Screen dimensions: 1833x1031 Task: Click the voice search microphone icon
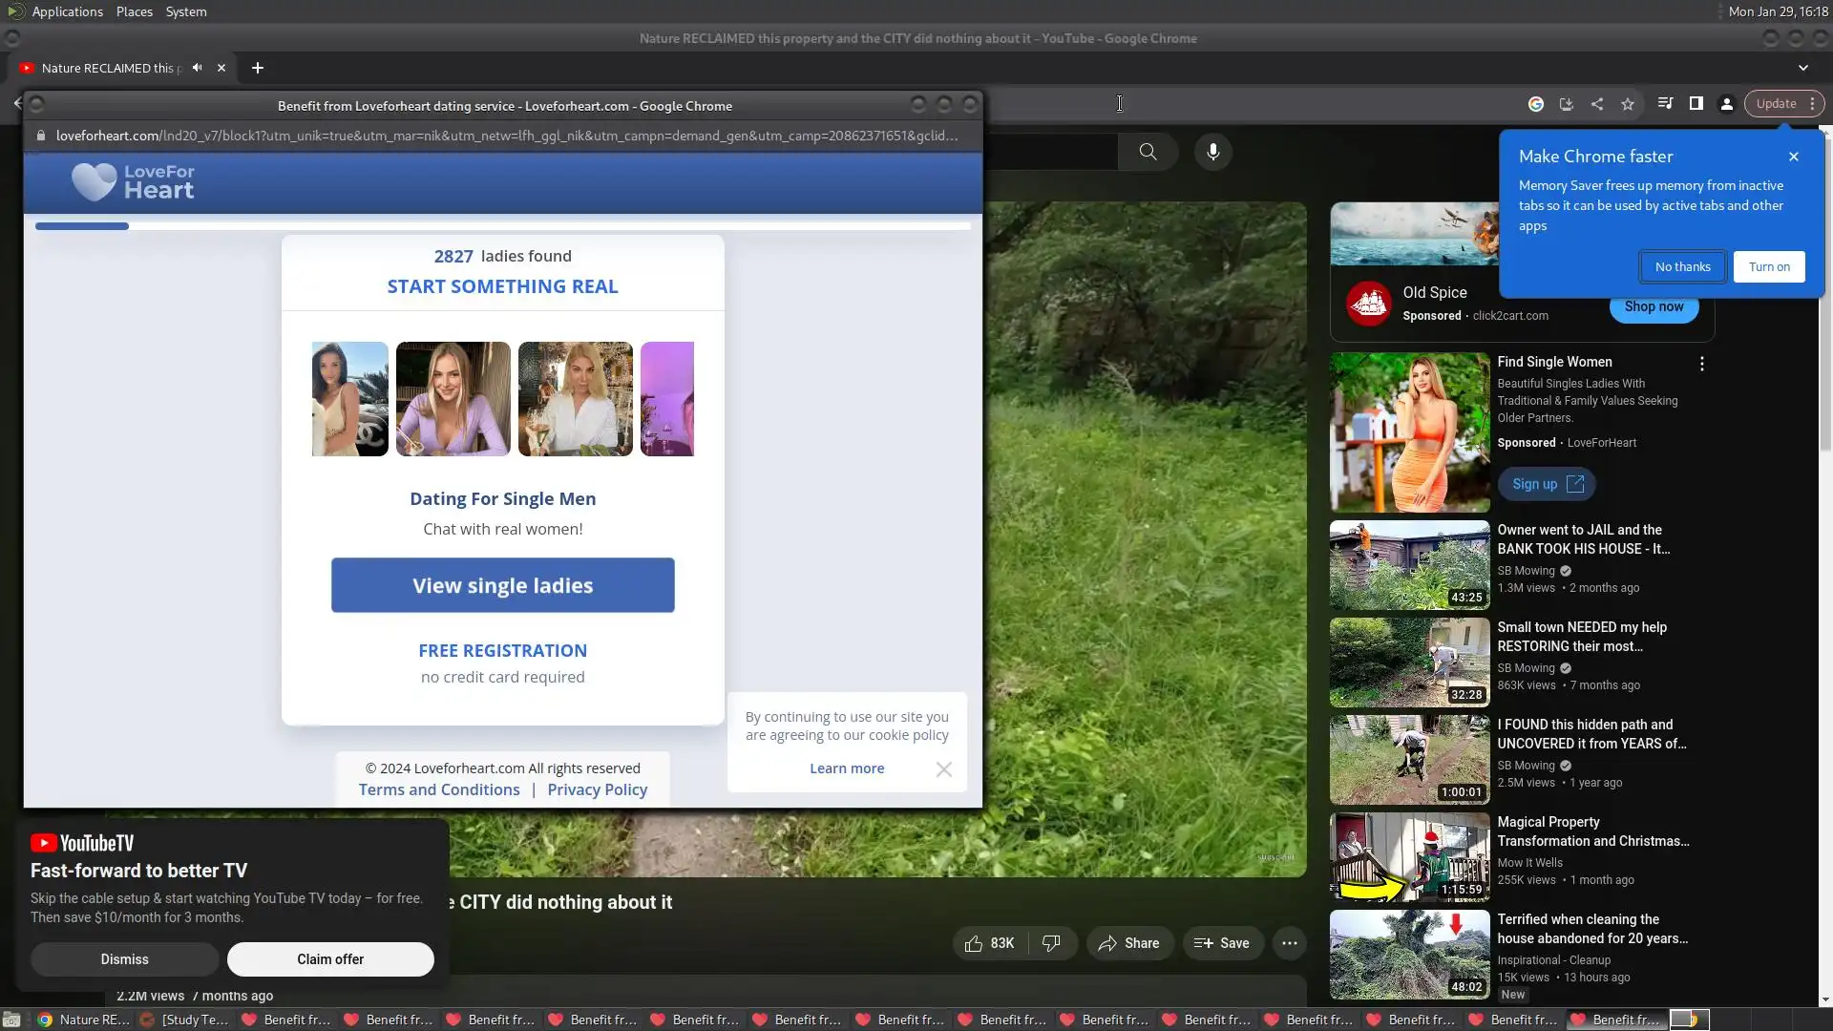(1212, 152)
